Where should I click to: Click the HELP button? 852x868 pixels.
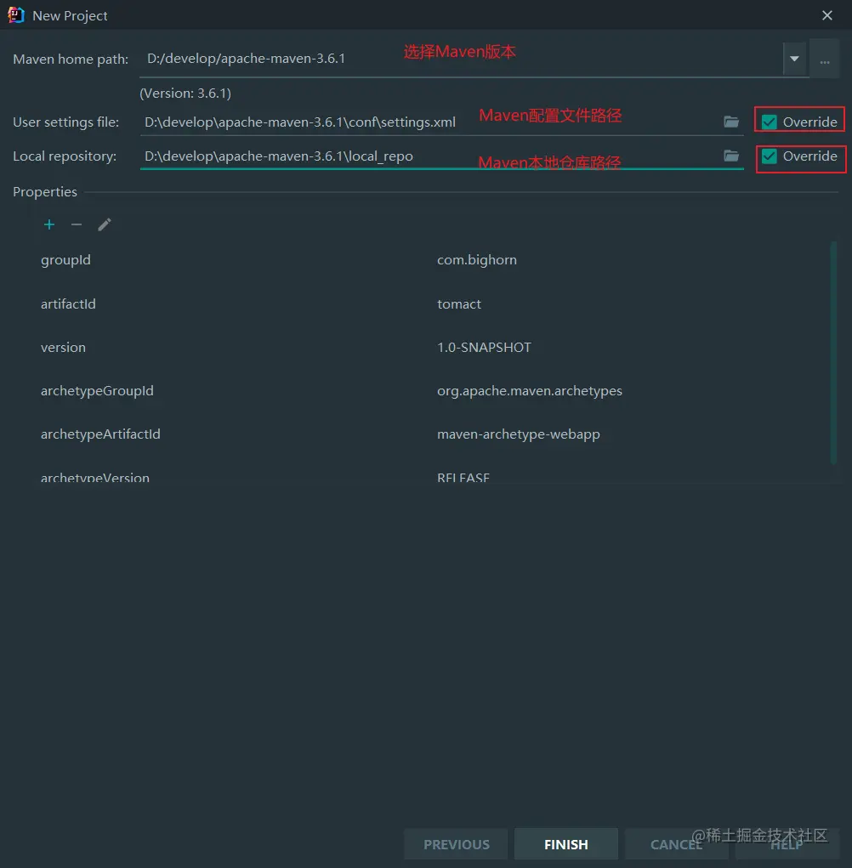click(x=787, y=844)
